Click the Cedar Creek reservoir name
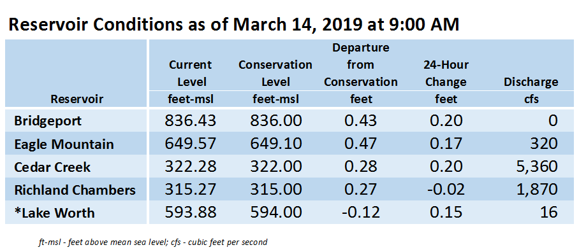The image size is (579, 252). pyautogui.click(x=52, y=167)
